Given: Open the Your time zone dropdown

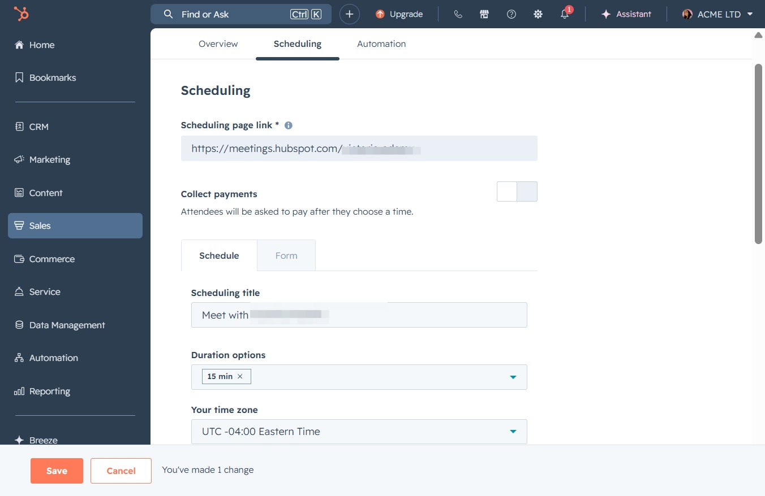Looking at the screenshot, I should coord(359,432).
